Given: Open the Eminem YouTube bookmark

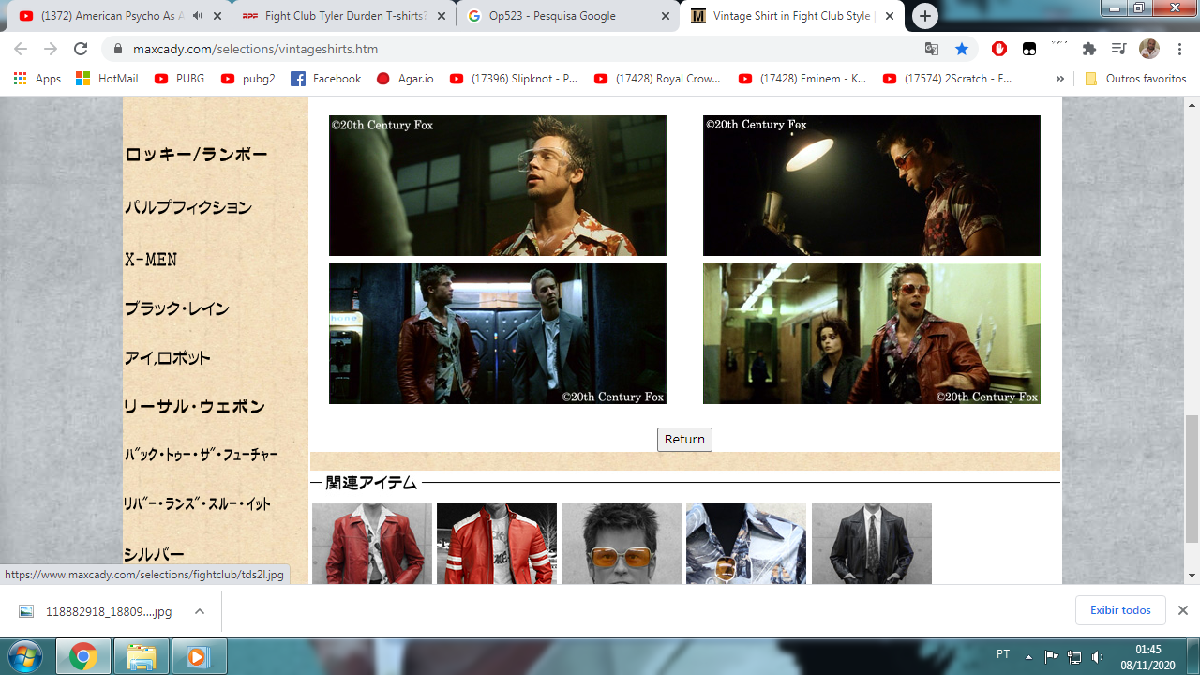Looking at the screenshot, I should [802, 79].
